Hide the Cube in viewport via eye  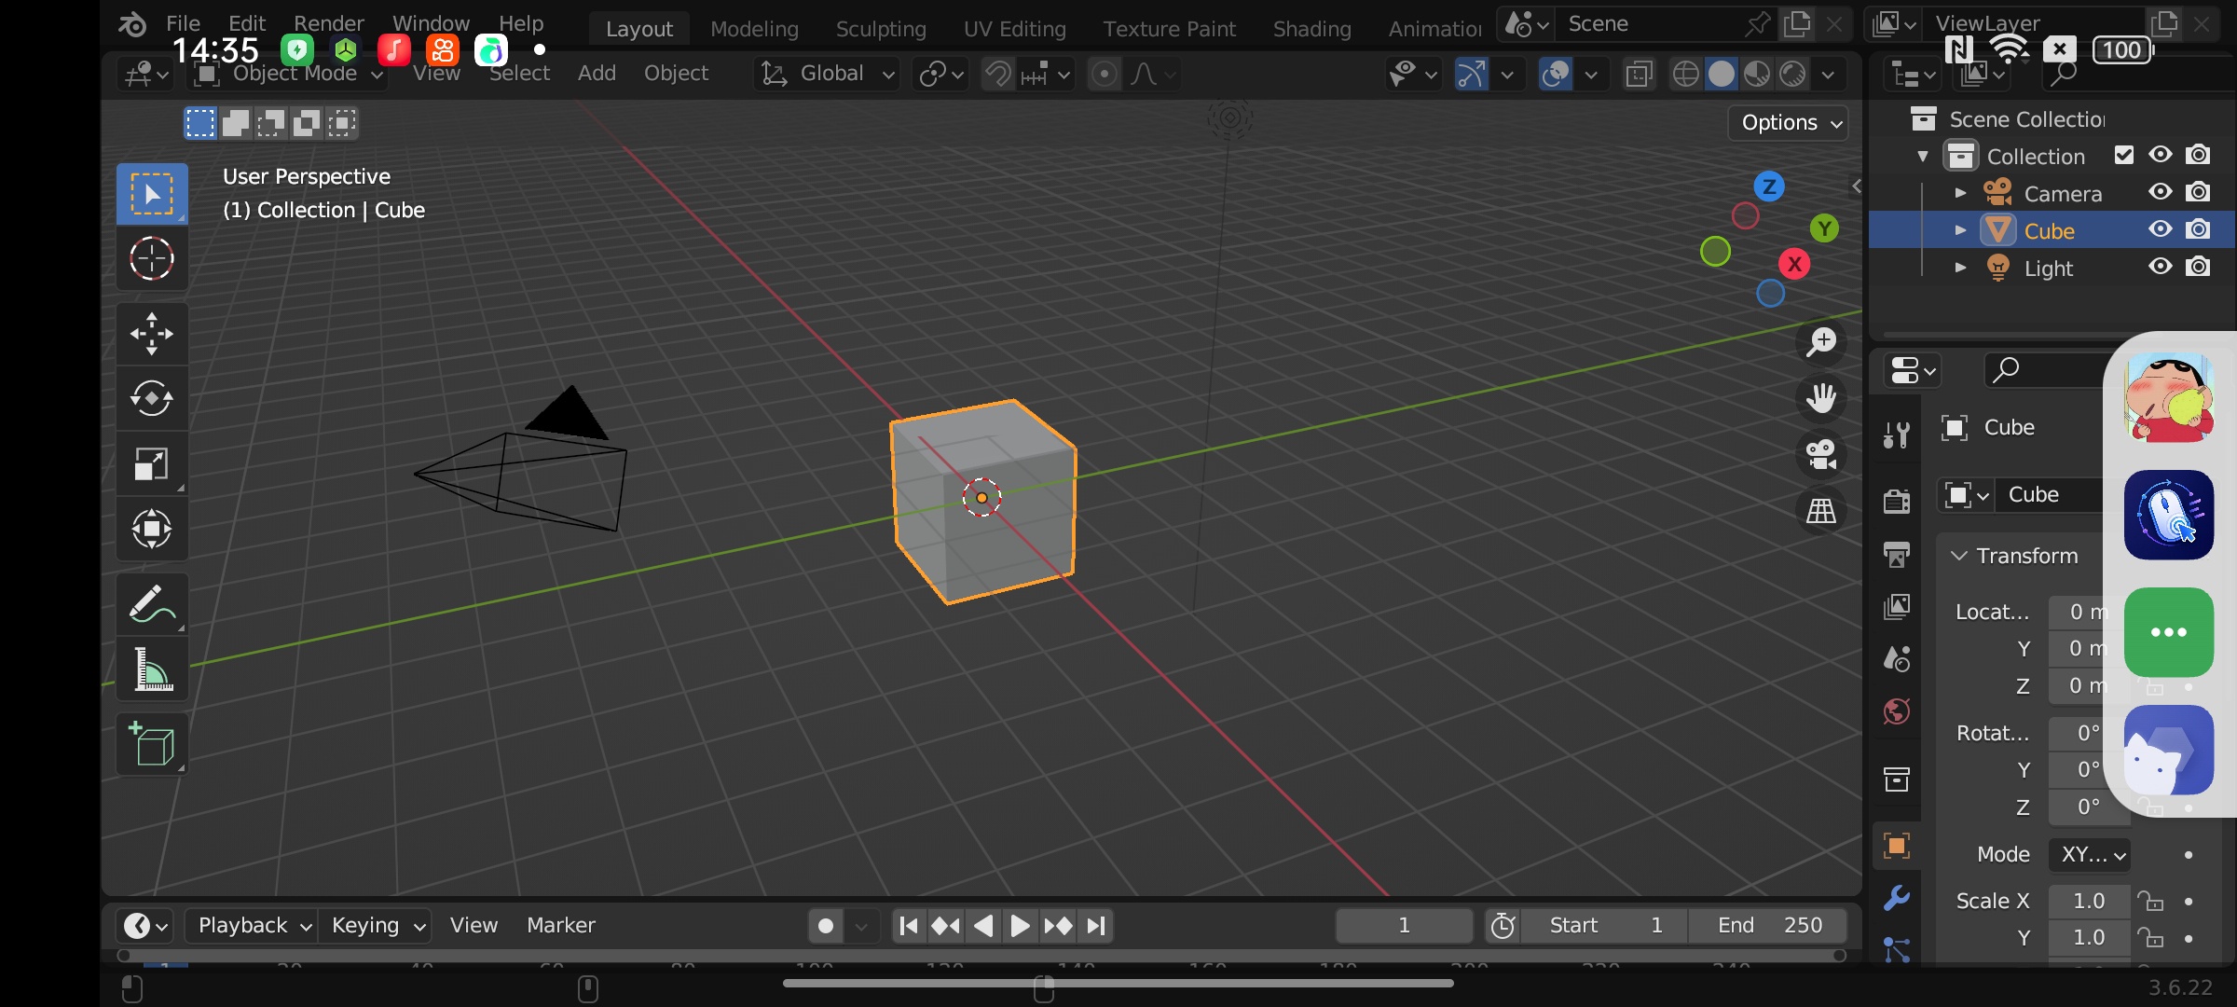click(2161, 229)
